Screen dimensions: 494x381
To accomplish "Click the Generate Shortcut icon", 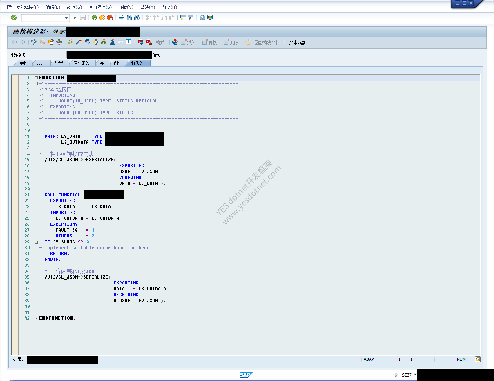I will point(191,18).
